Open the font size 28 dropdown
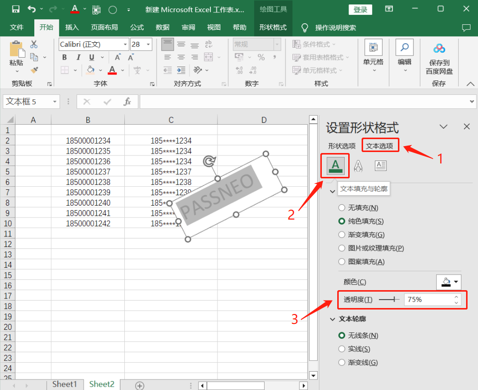 pos(148,44)
